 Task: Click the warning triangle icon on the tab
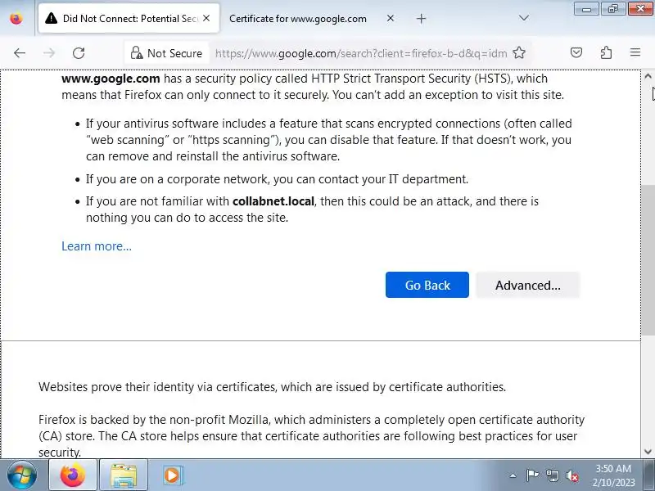click(51, 18)
